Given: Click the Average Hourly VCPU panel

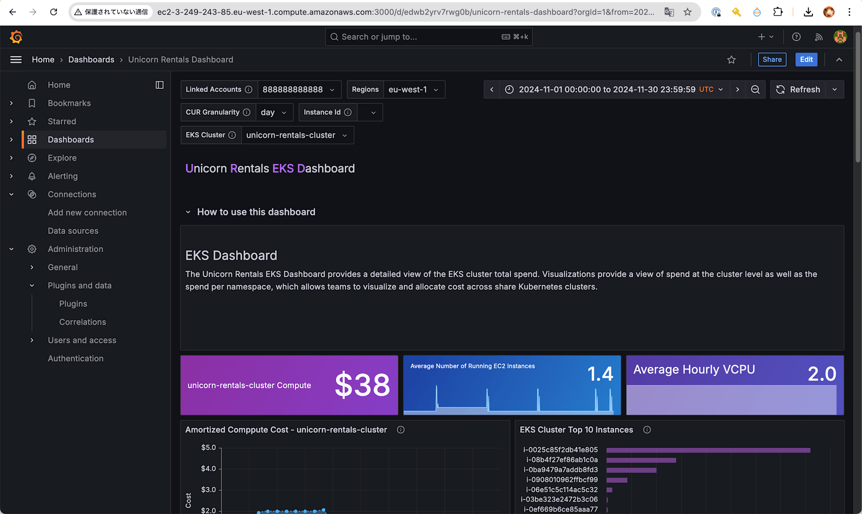Looking at the screenshot, I should 735,385.
